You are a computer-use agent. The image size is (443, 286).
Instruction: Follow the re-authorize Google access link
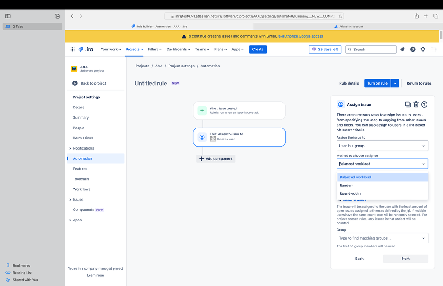coord(300,36)
